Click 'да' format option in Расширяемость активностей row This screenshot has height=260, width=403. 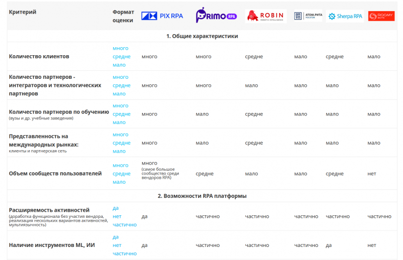point(116,208)
